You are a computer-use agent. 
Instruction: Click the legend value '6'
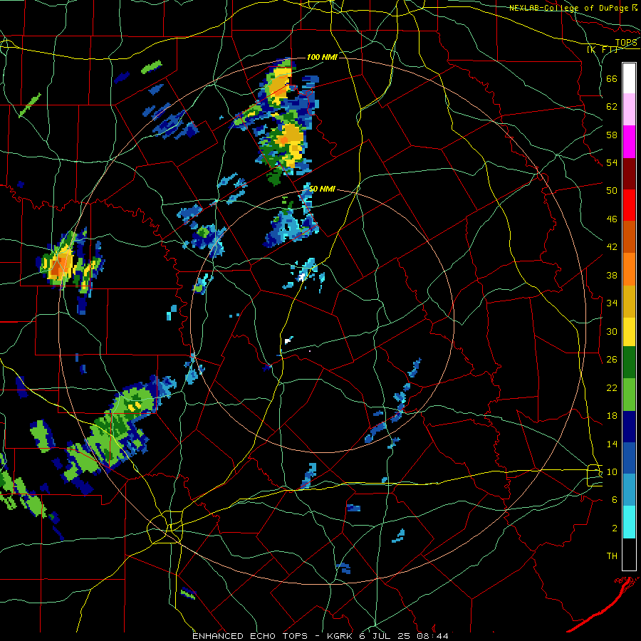615,500
